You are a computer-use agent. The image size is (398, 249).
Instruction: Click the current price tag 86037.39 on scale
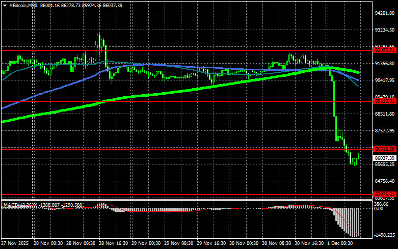(385, 158)
